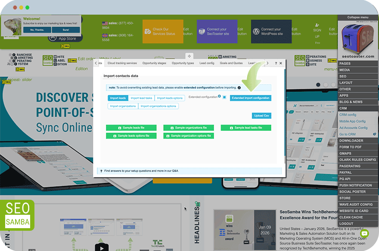
Task: Download the Sample organizations file
Action: click(189, 128)
